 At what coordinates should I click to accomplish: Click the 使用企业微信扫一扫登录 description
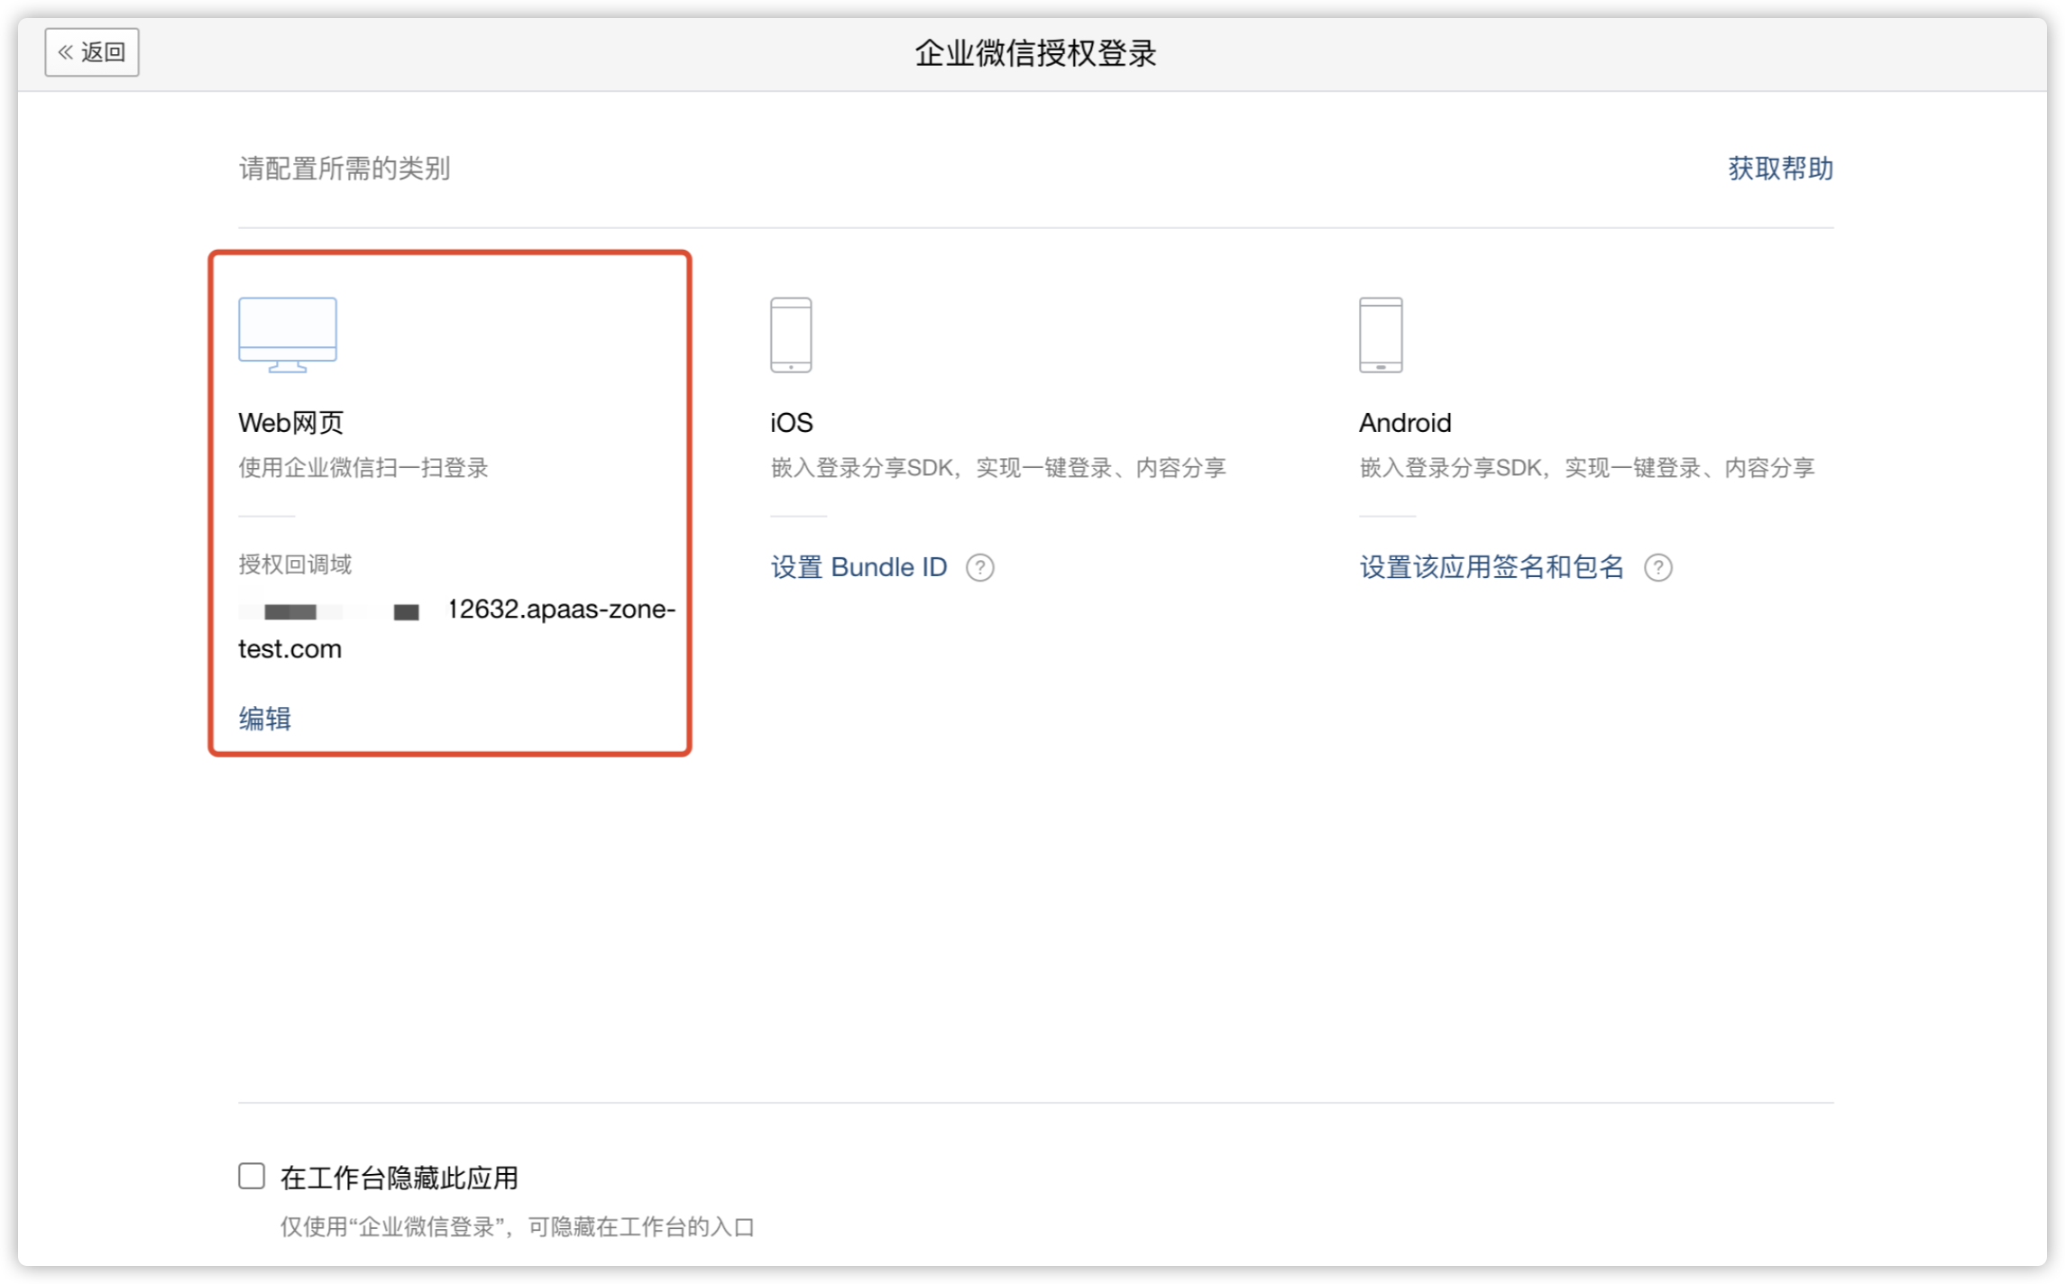(363, 467)
